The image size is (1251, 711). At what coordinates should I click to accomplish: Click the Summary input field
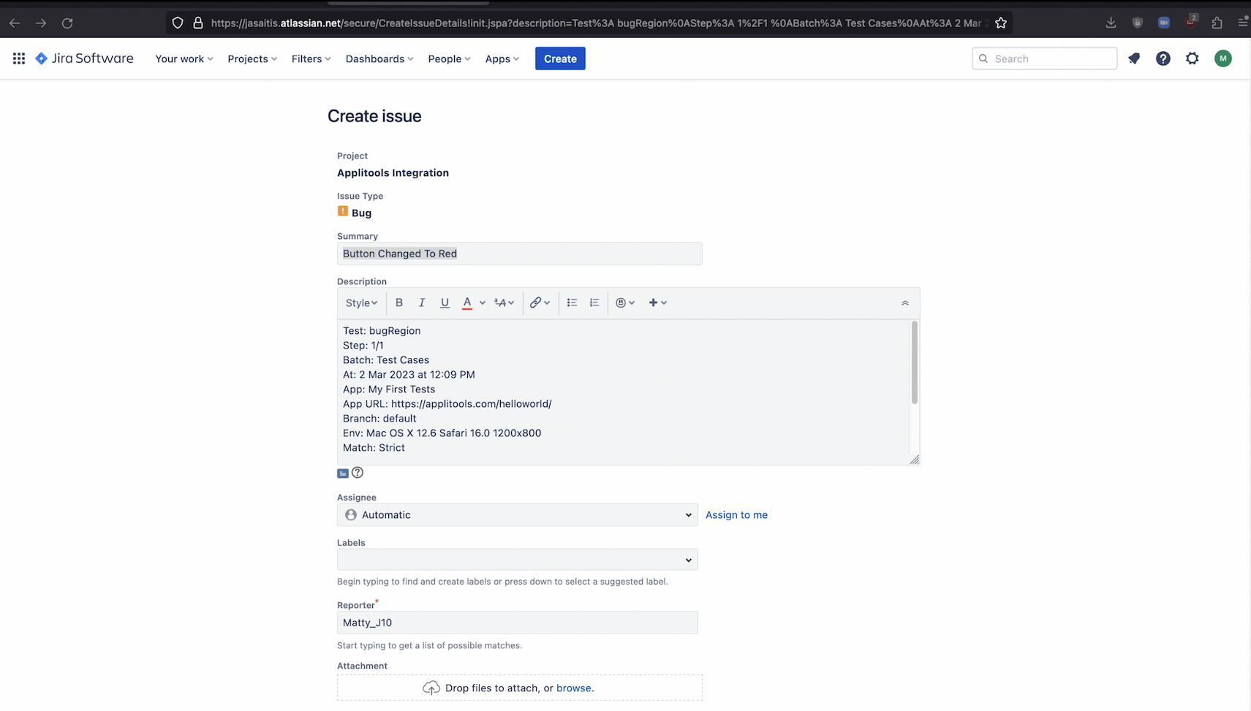519,254
